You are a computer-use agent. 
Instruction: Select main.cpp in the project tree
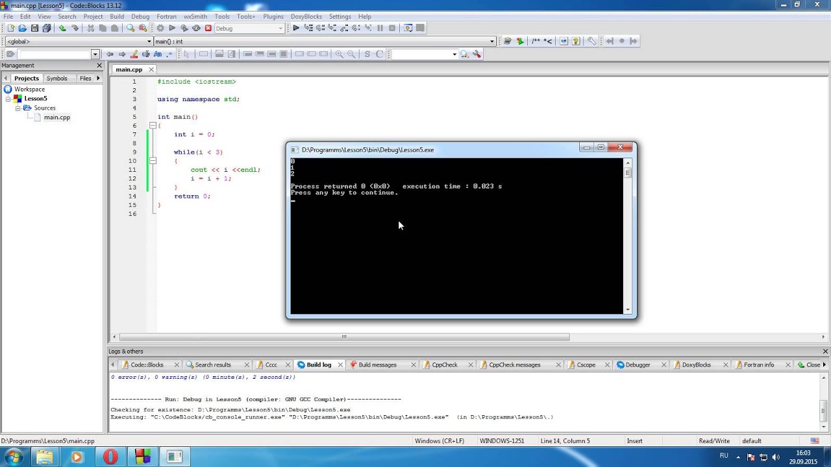56,117
